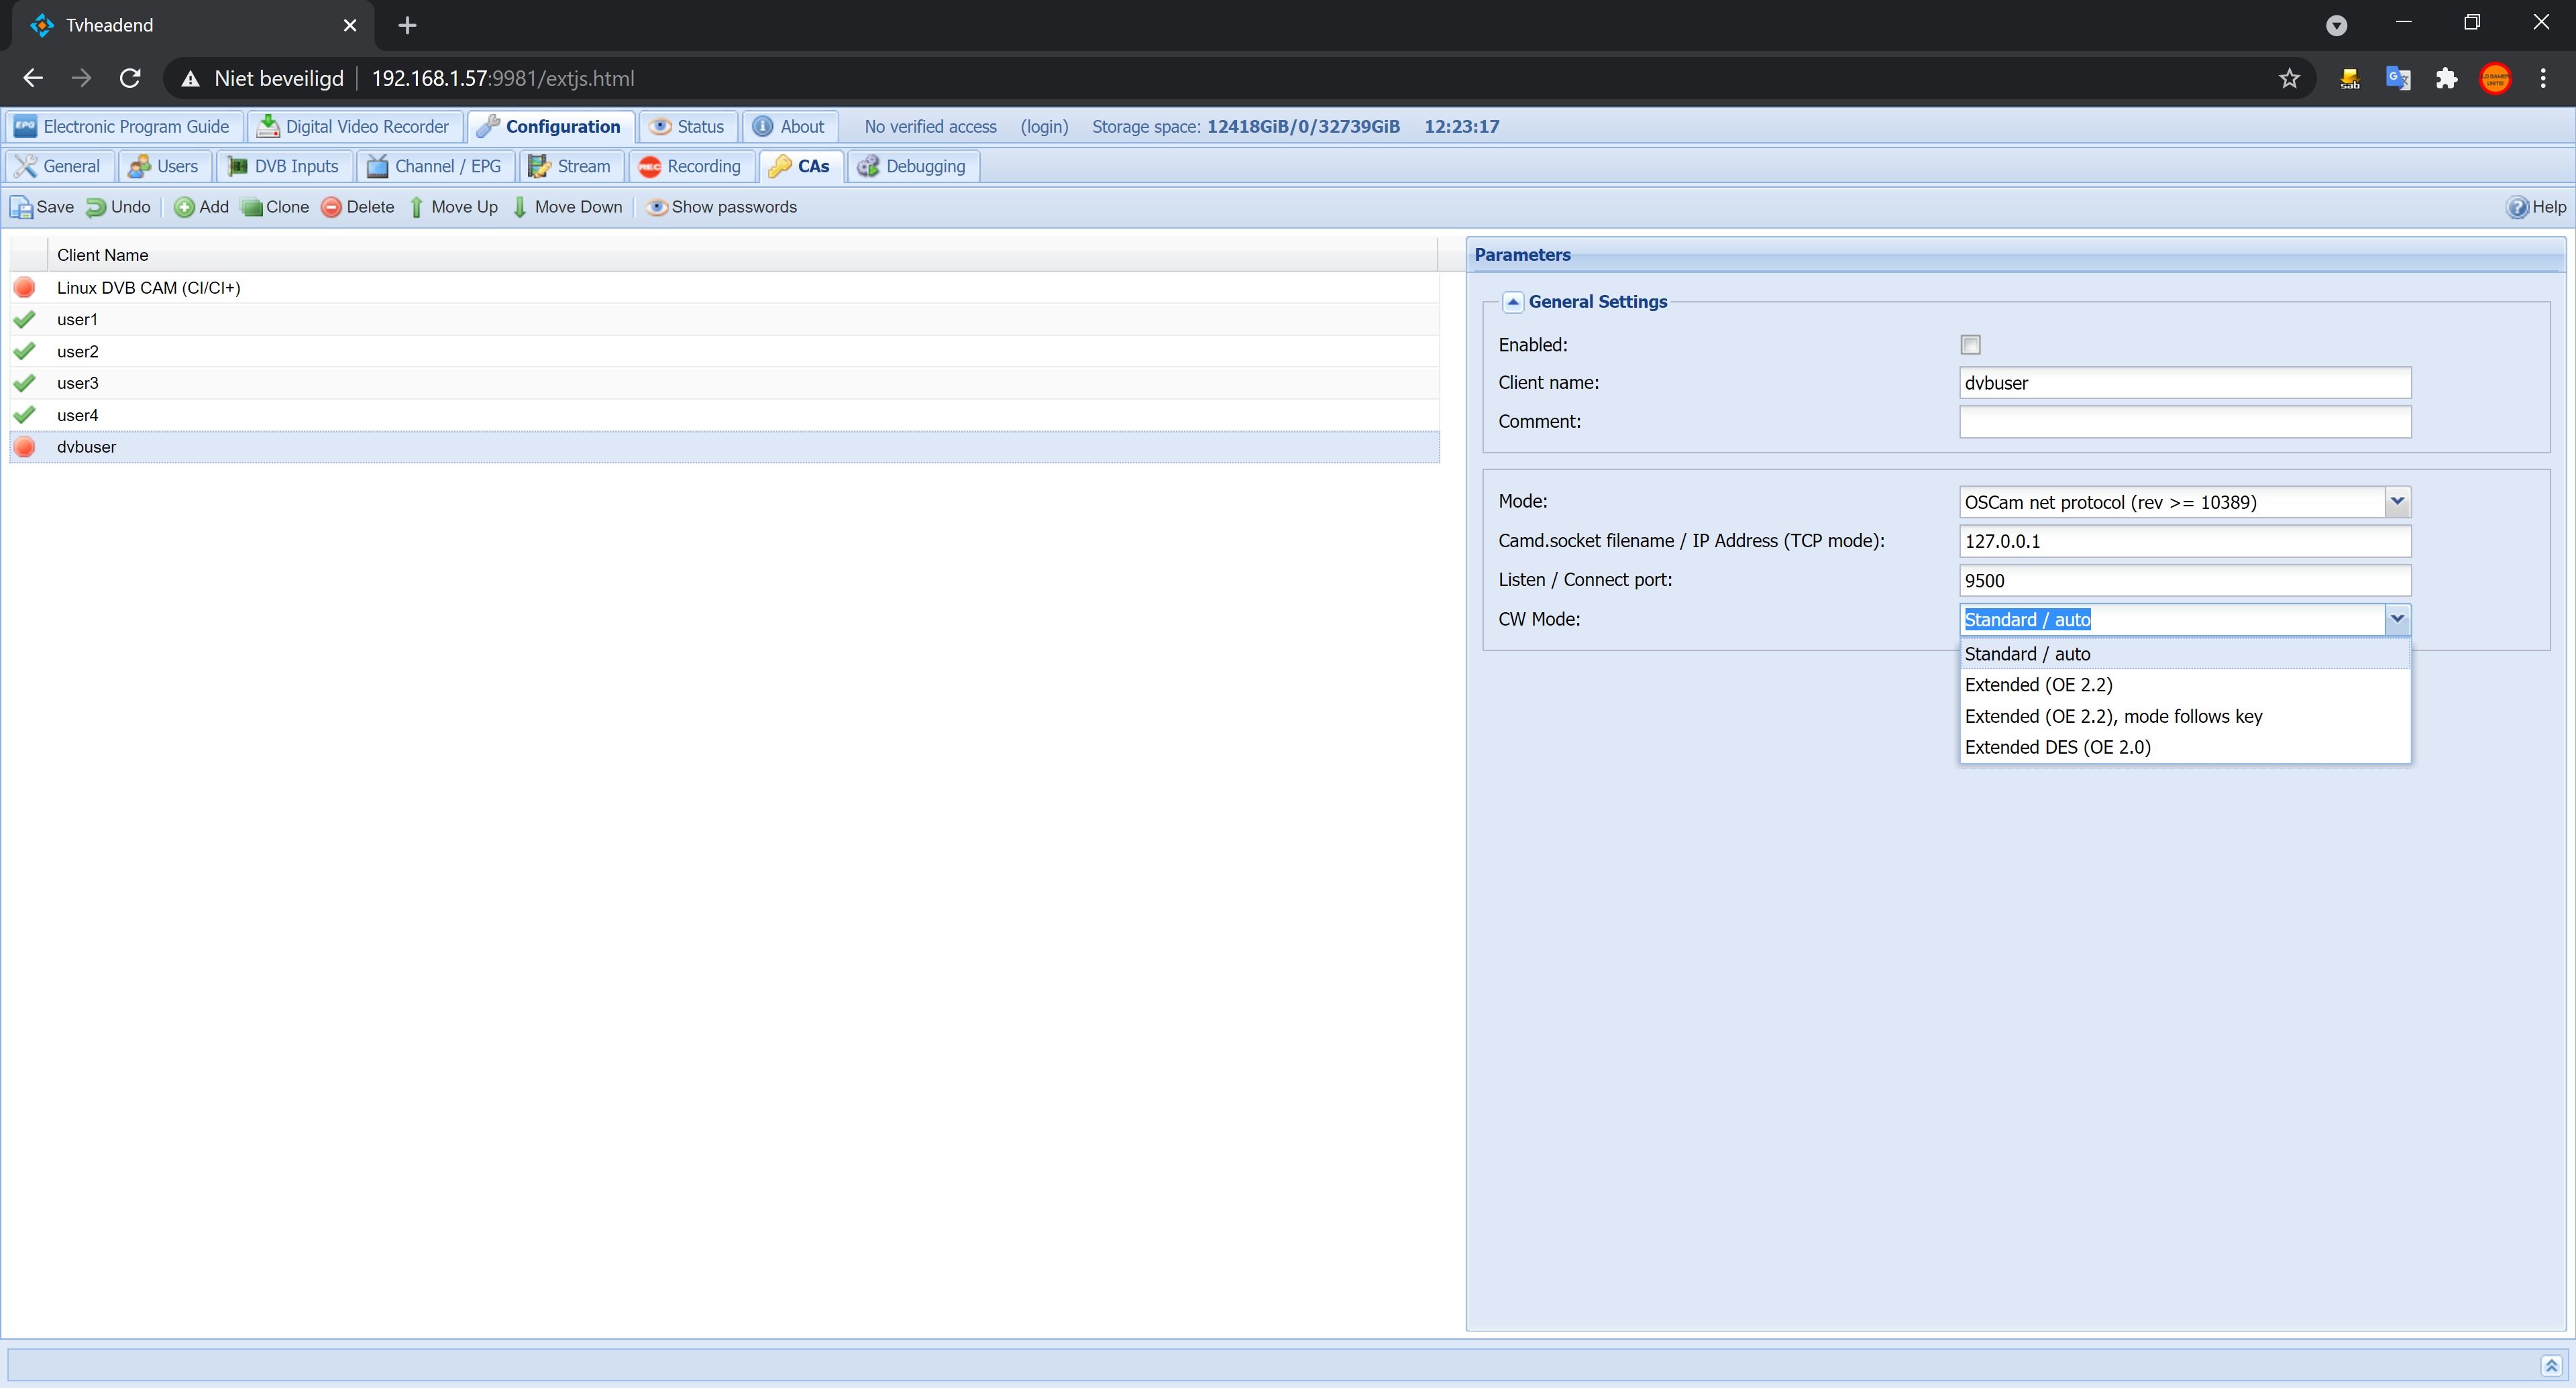Collapse the General Settings section
Viewport: 2576px width, 1388px height.
point(1513,302)
